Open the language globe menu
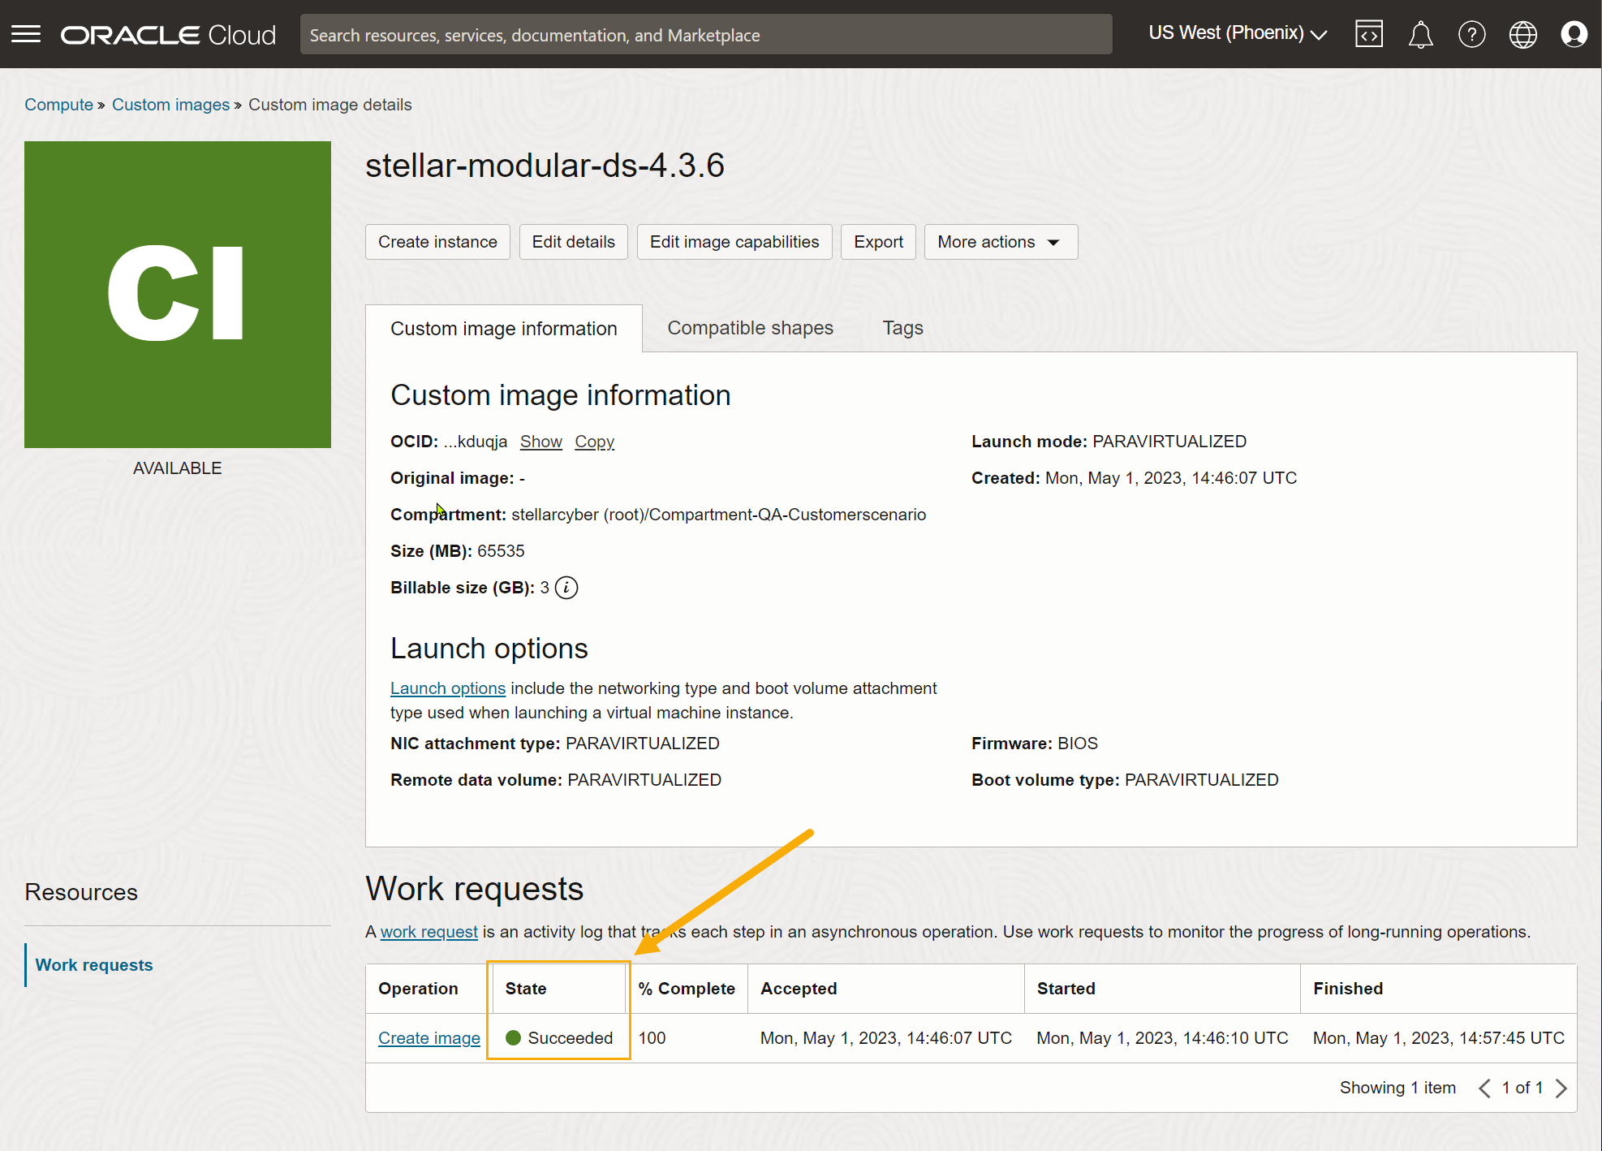 point(1522,34)
